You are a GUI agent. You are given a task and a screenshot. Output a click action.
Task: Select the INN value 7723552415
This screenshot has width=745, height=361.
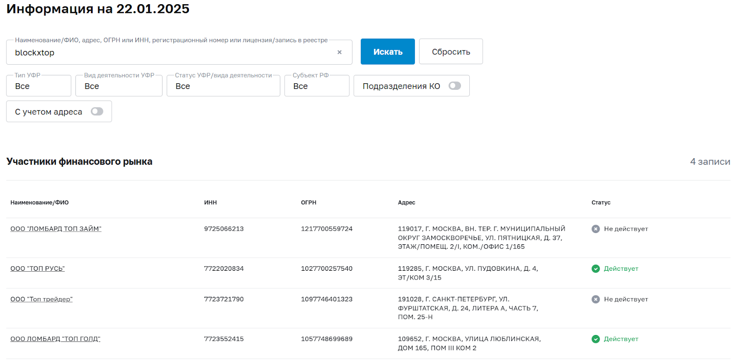[224, 339]
